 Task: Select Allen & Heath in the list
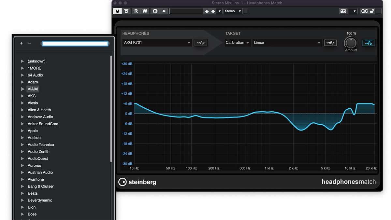[x=39, y=110]
